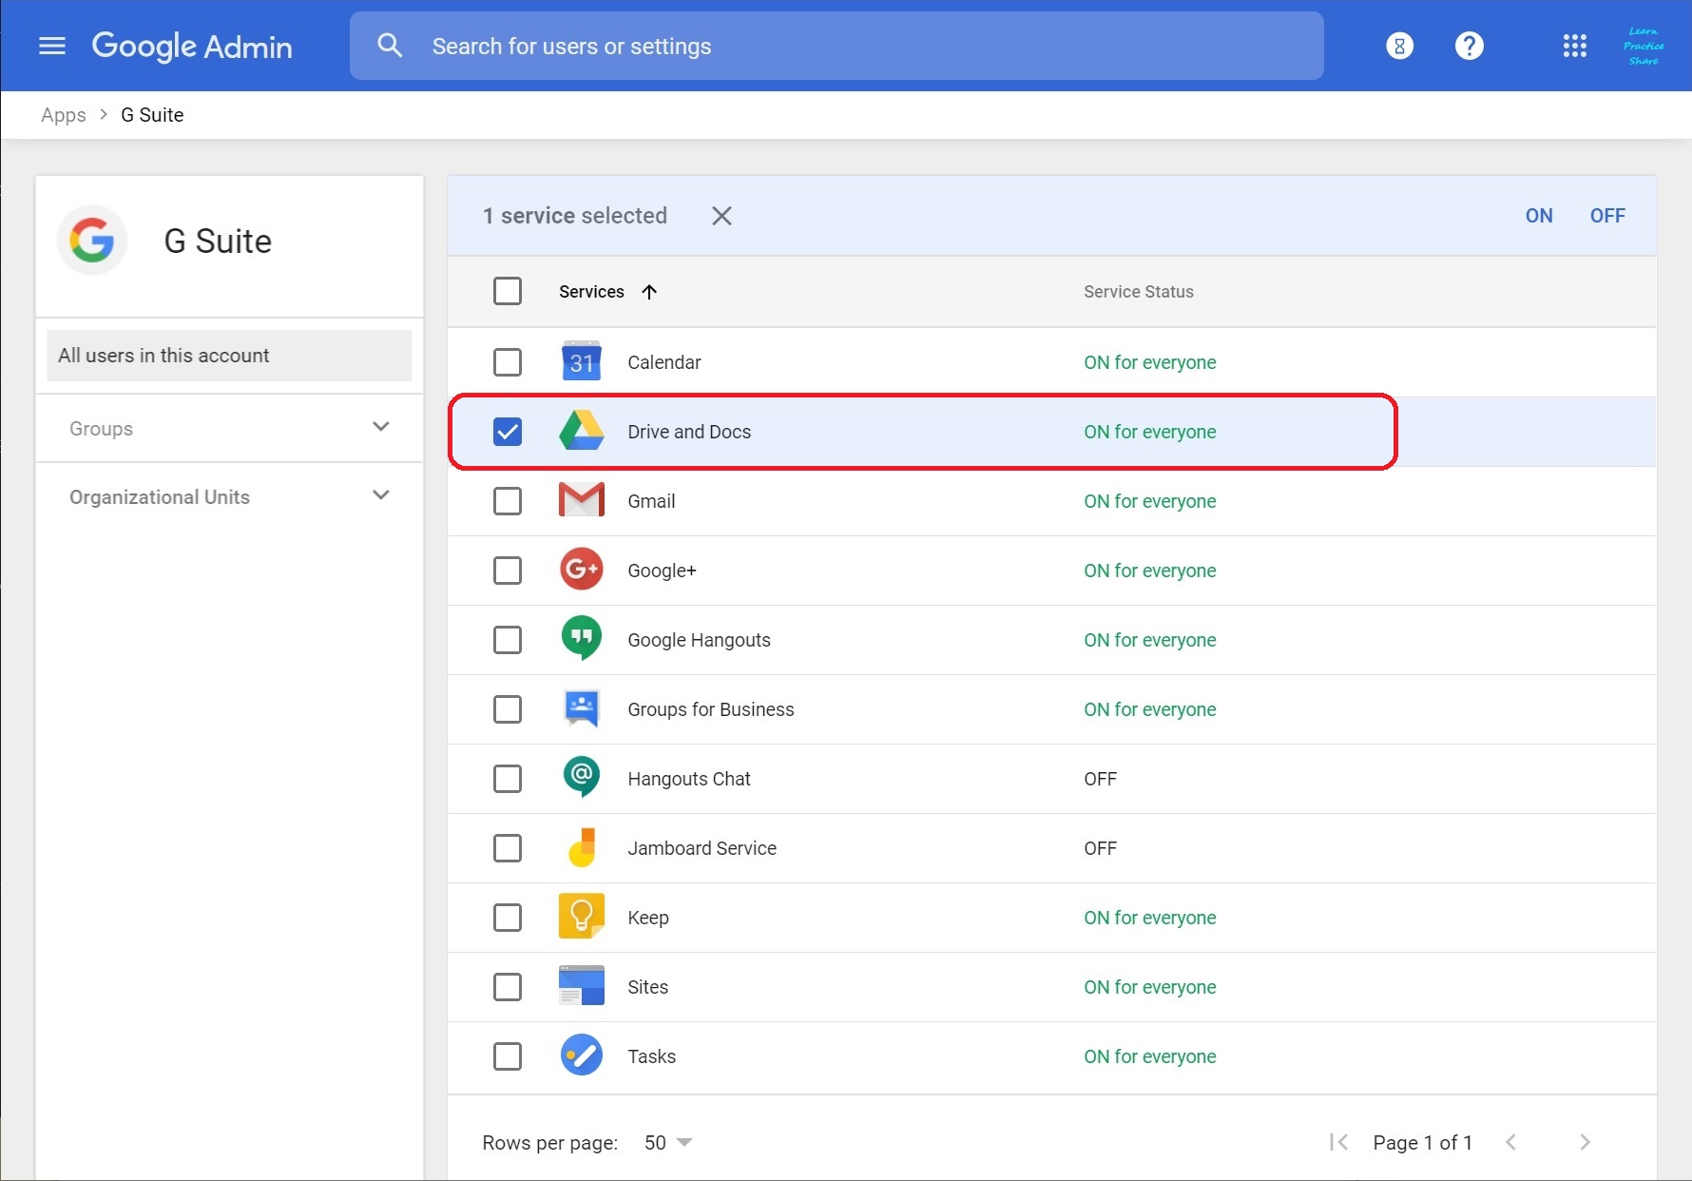Open the rows per page dropdown

[668, 1142]
